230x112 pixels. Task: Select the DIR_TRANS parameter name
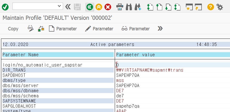click(14, 70)
